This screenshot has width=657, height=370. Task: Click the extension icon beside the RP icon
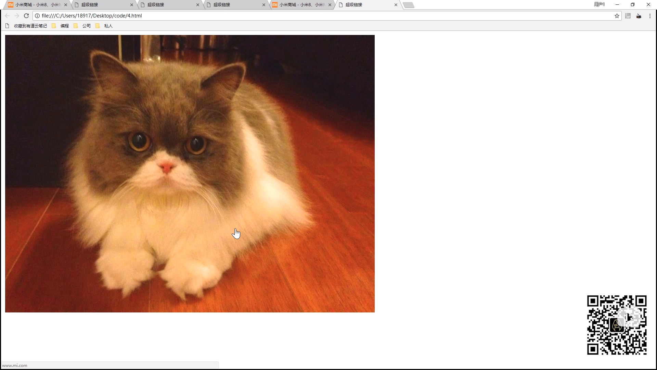pyautogui.click(x=639, y=16)
